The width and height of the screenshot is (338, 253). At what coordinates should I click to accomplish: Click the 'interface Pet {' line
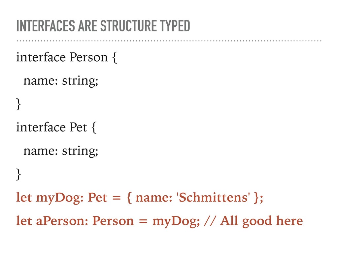coord(56,127)
